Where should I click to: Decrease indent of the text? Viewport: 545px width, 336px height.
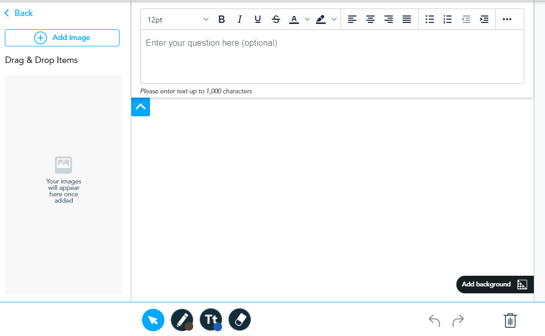[466, 19]
